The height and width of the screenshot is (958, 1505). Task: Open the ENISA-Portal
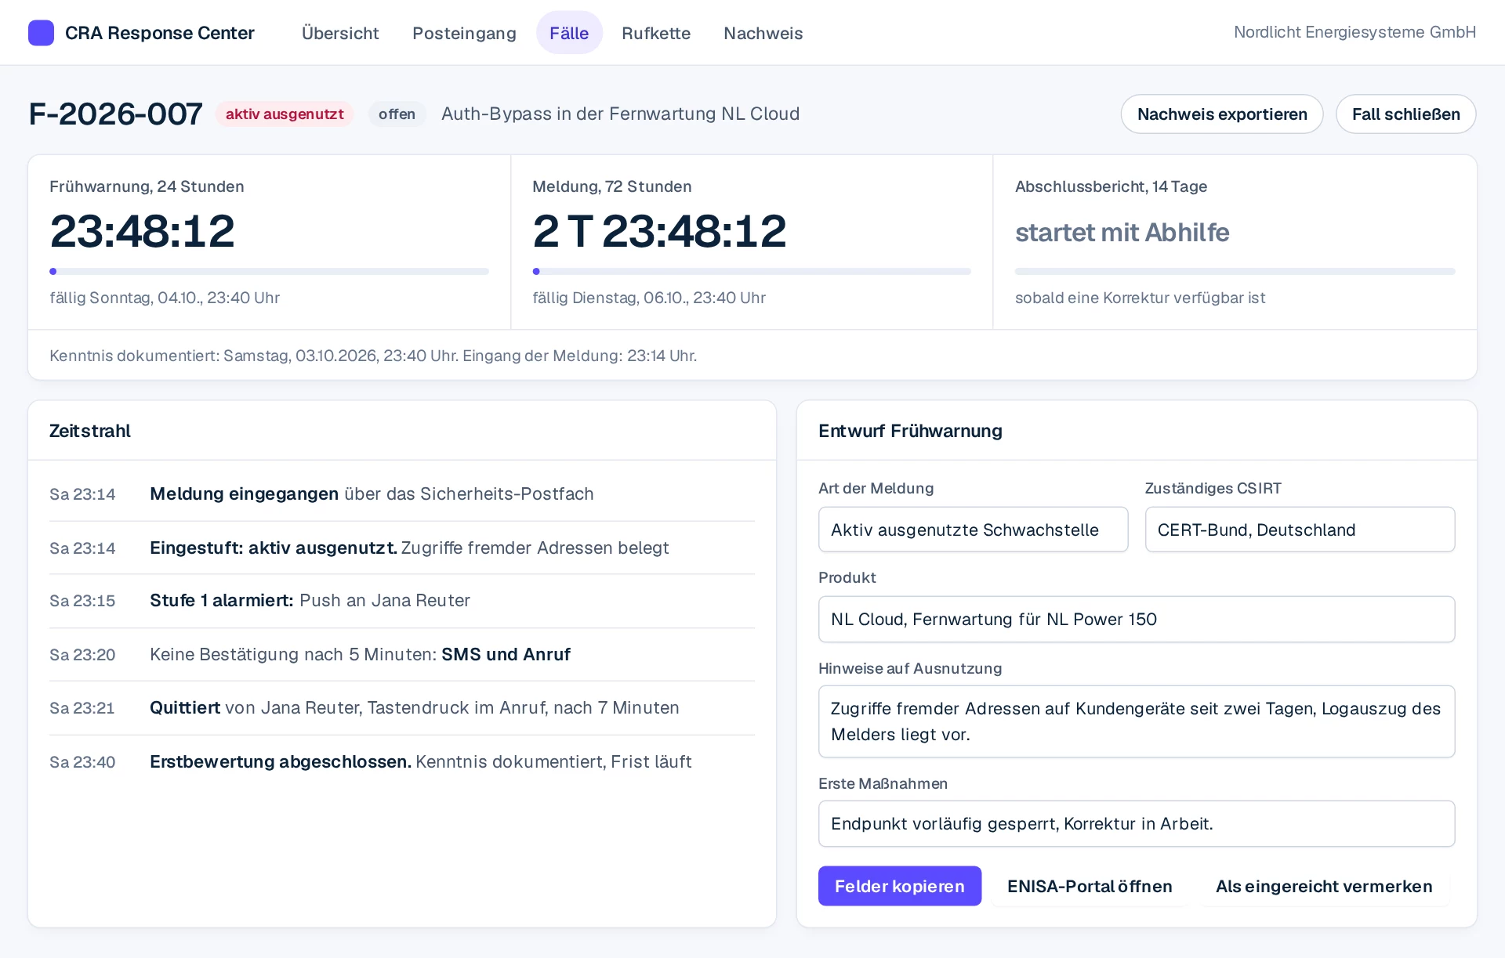[1090, 886]
